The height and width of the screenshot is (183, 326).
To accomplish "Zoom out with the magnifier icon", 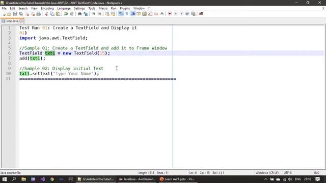I will [99, 14].
